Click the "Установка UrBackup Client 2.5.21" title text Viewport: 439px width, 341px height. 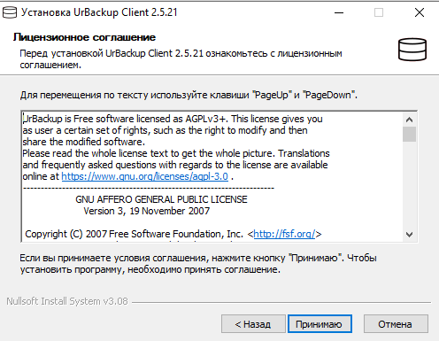tap(99, 12)
